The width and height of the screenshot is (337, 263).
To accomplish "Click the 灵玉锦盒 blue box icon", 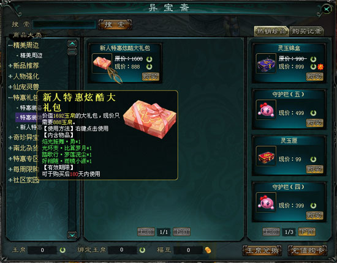I will pyautogui.click(x=266, y=64).
